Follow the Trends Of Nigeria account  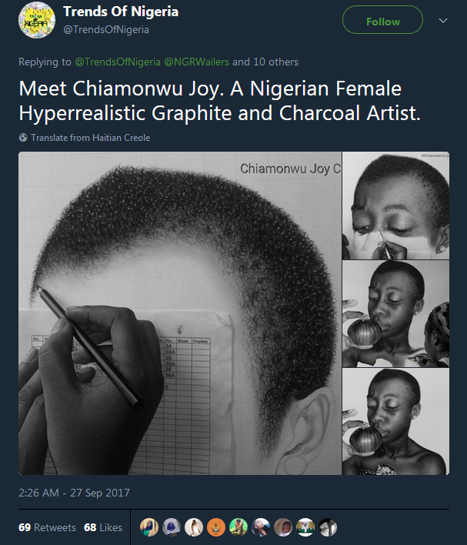(x=382, y=21)
